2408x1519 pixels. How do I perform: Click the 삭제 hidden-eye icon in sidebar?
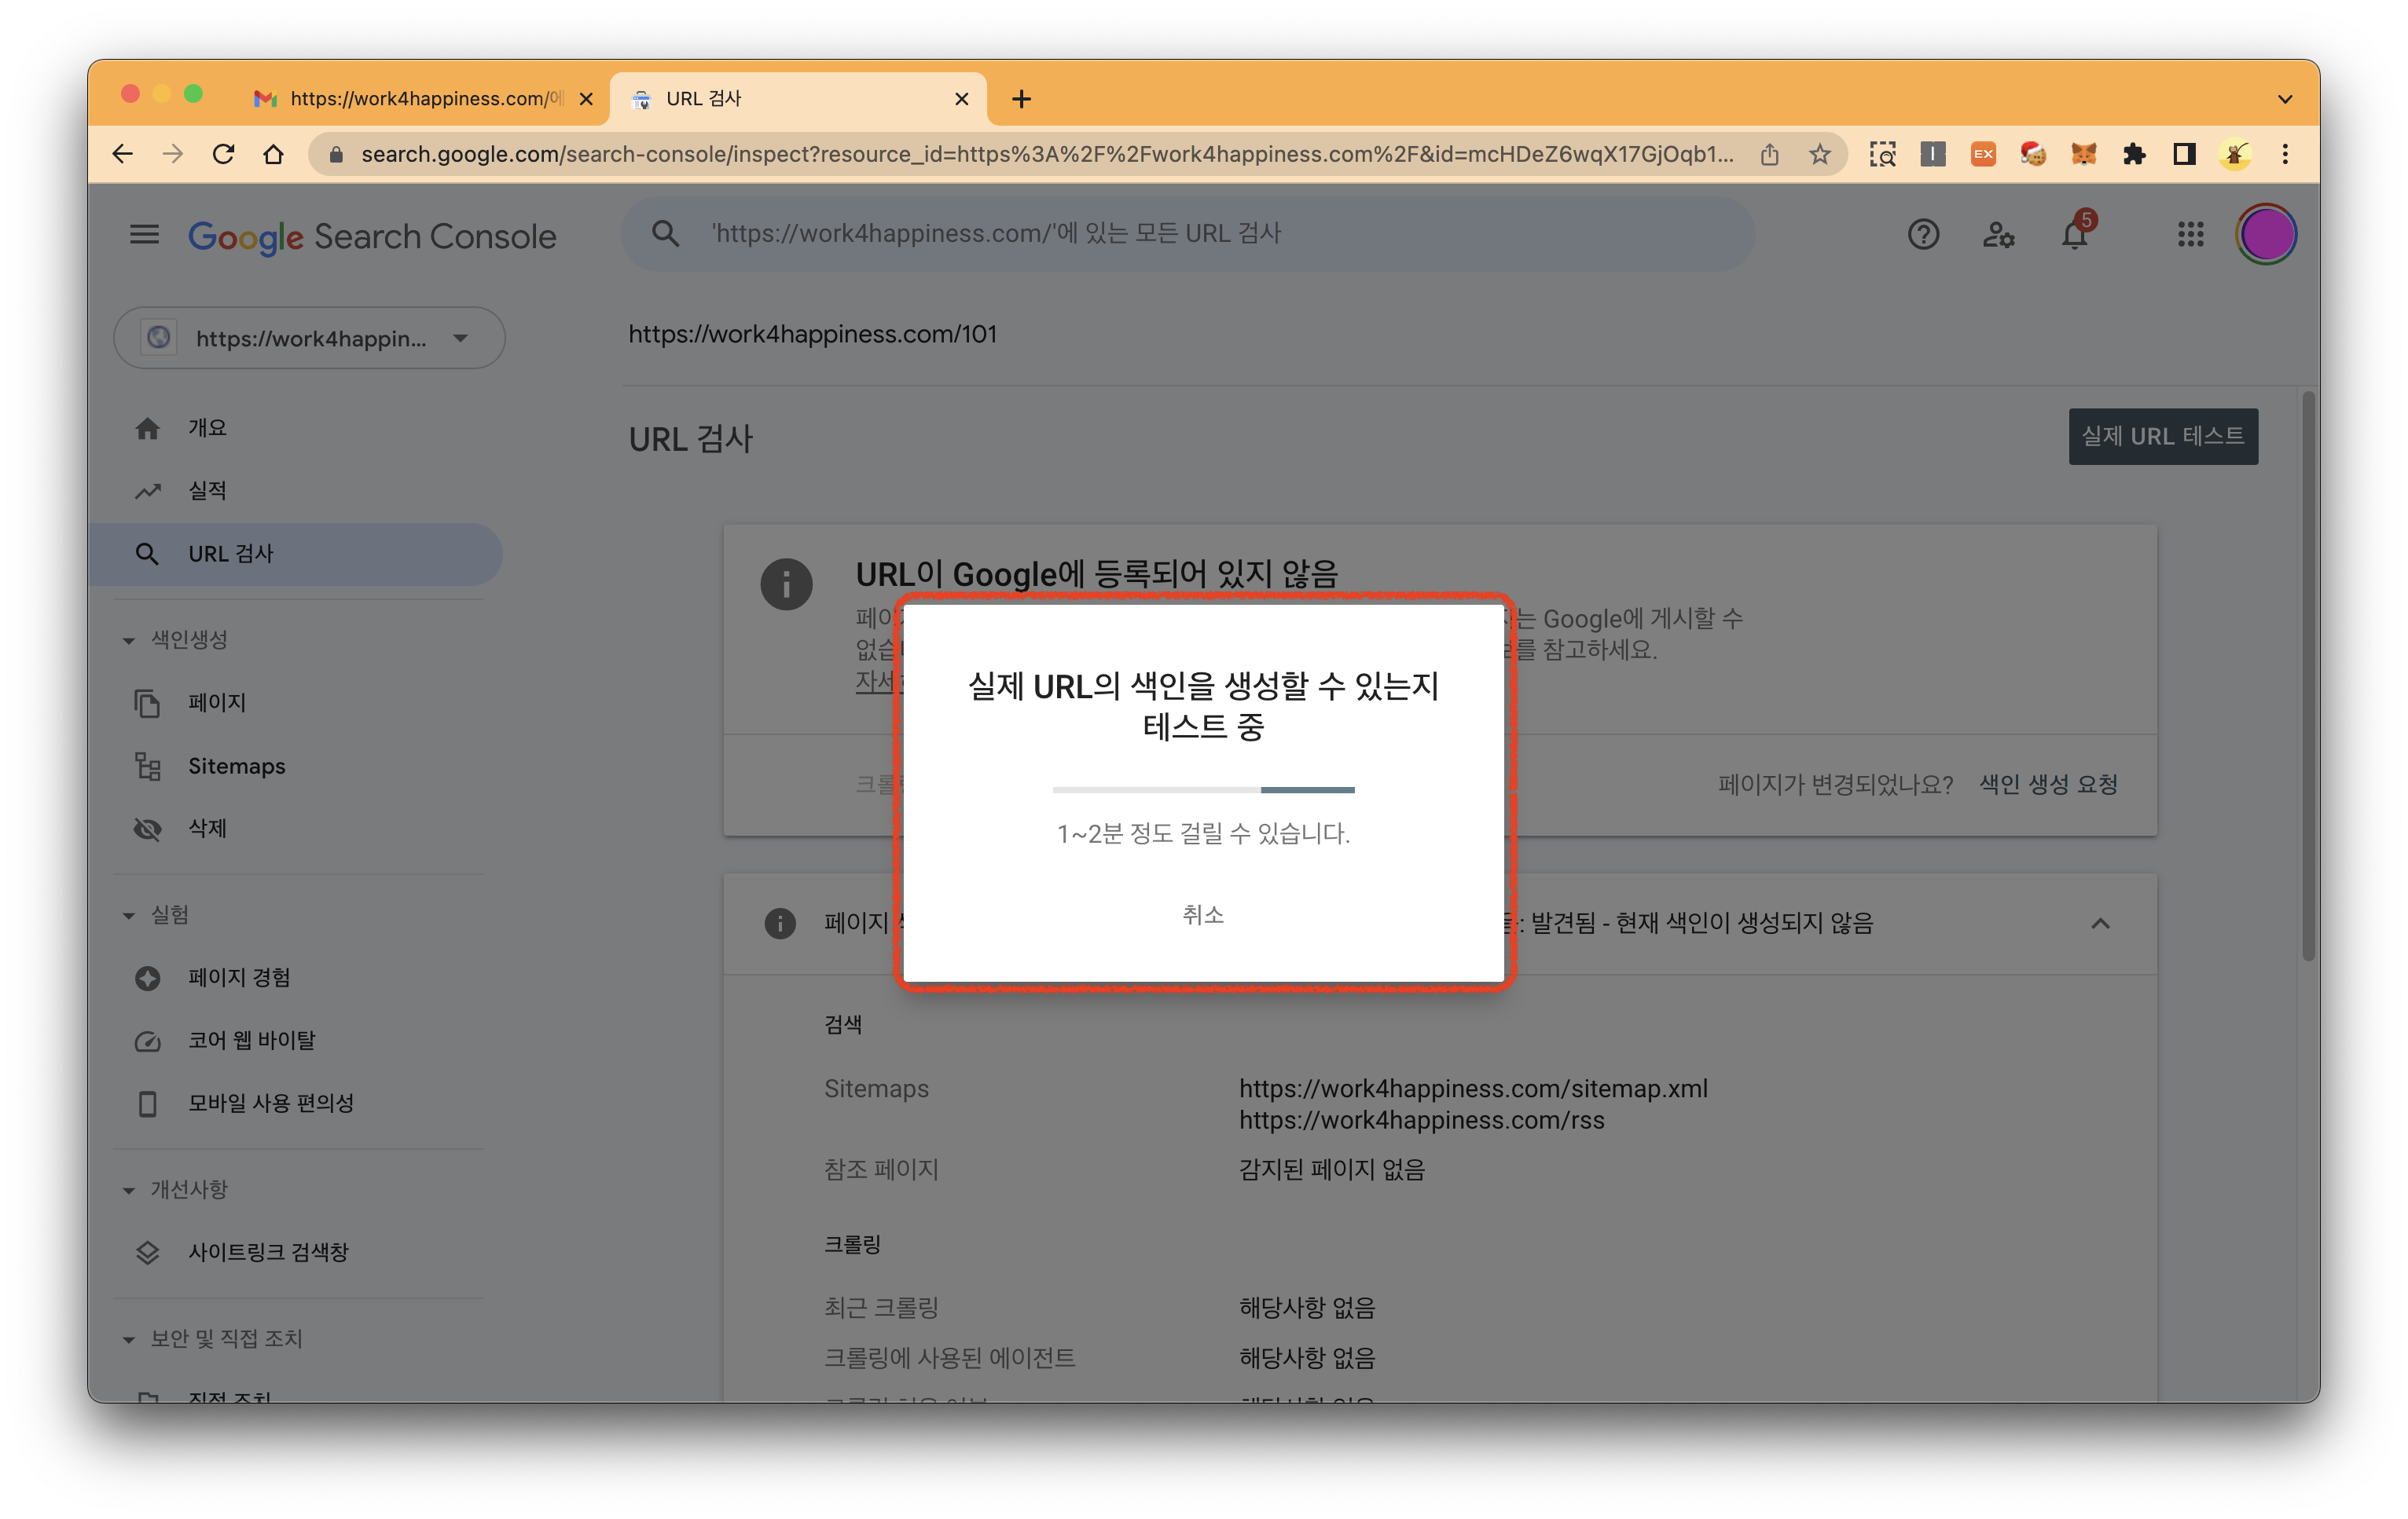tap(147, 829)
